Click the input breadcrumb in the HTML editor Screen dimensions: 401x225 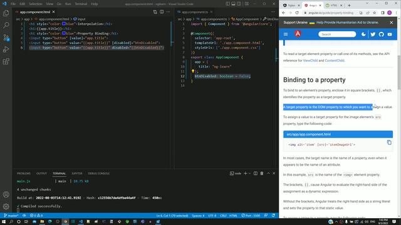[80, 19]
